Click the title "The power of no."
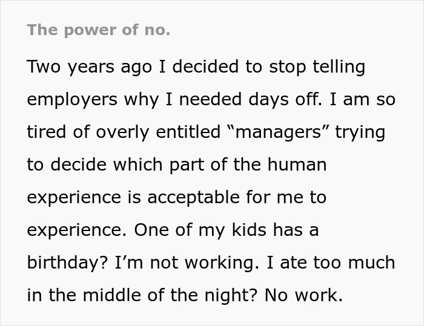 (99, 30)
